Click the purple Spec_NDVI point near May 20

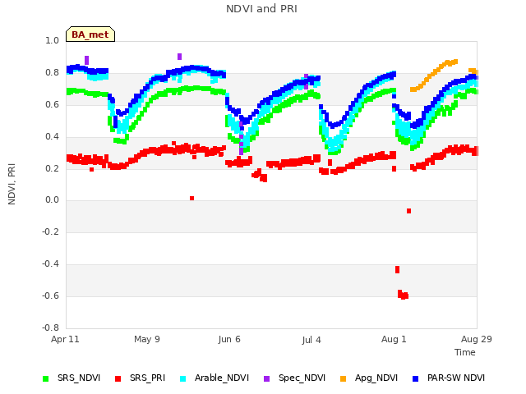tap(179, 57)
